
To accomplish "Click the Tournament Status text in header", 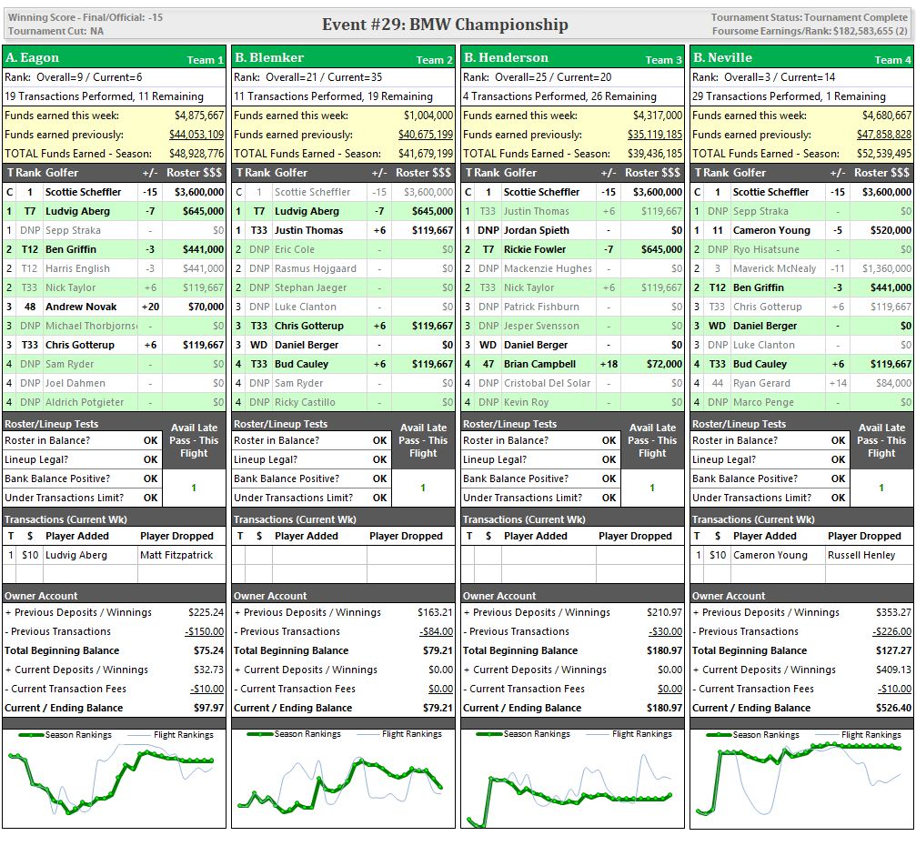I will (x=809, y=17).
